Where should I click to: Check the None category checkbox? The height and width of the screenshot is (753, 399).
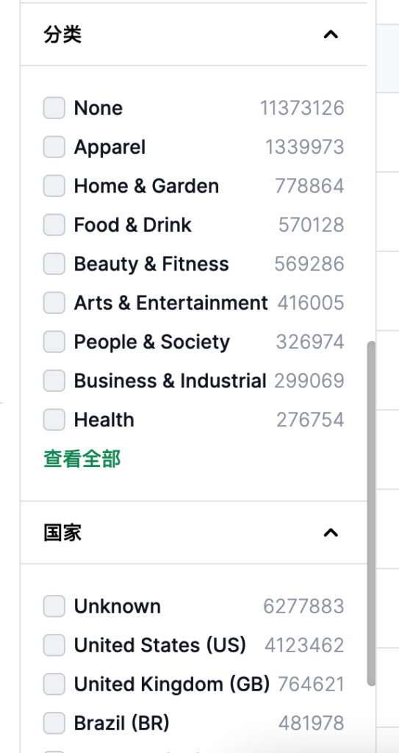[x=54, y=107]
